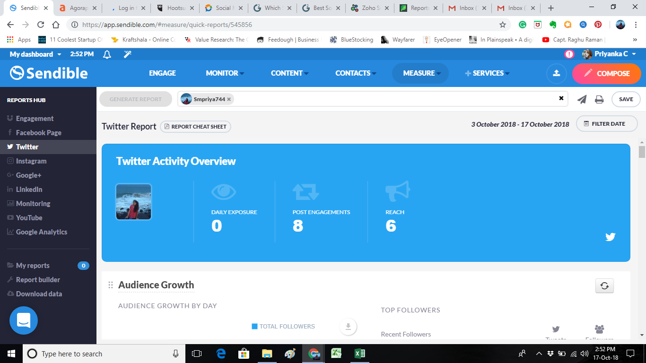Click the refresh icon in Audience Growth
Viewport: 646px width, 363px height.
[604, 285]
